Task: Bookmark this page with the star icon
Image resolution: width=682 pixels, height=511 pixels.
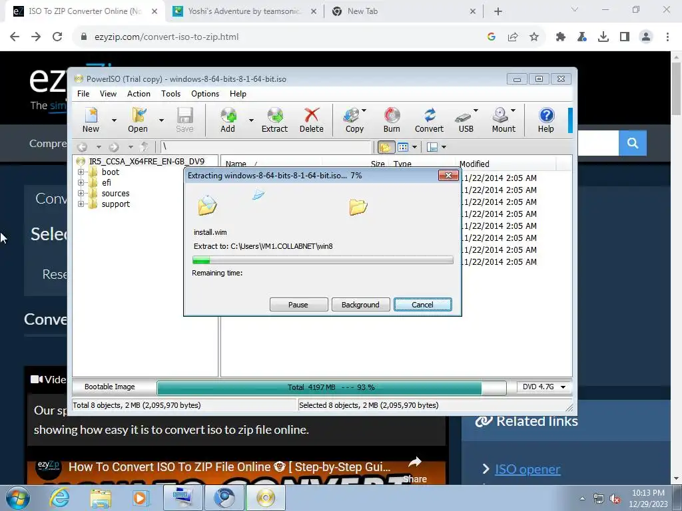Action: click(x=534, y=37)
